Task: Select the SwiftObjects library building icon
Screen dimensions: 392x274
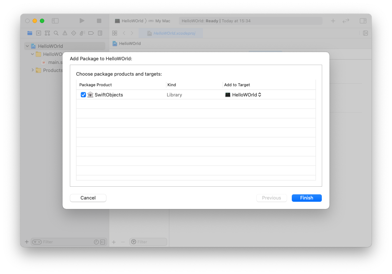Action: tap(90, 95)
